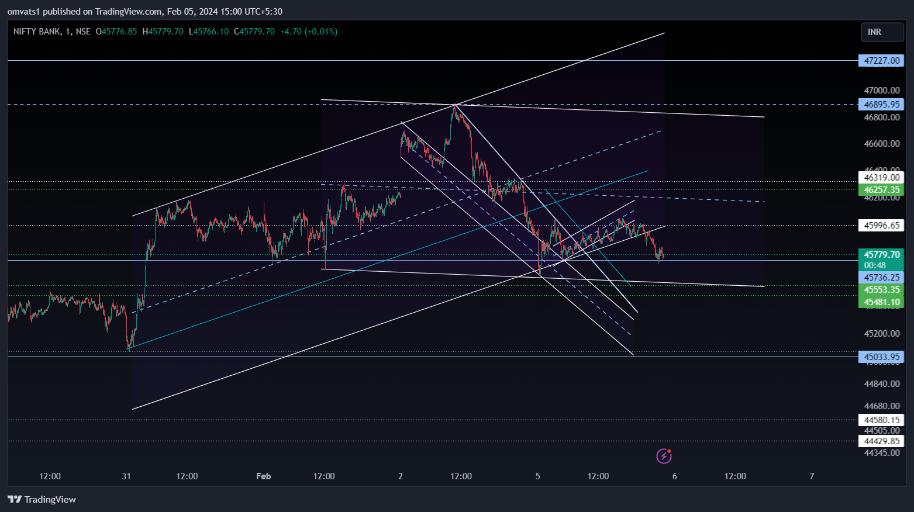
Task: Click the 44345.00 price scale value
Action: point(882,453)
